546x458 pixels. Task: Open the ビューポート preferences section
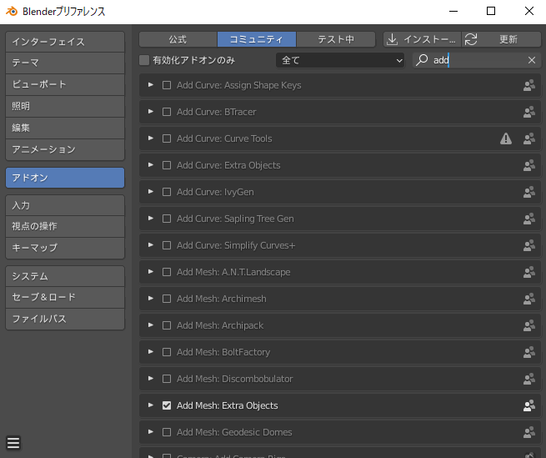(65, 84)
